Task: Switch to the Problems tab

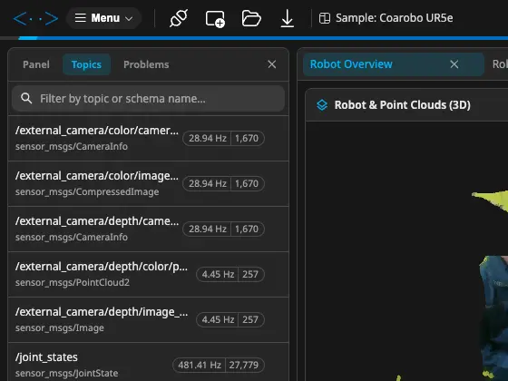Action: tap(146, 64)
